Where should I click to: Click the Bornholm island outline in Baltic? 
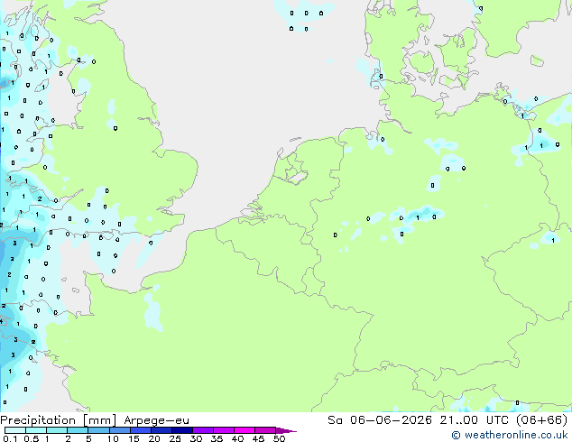(x=537, y=60)
